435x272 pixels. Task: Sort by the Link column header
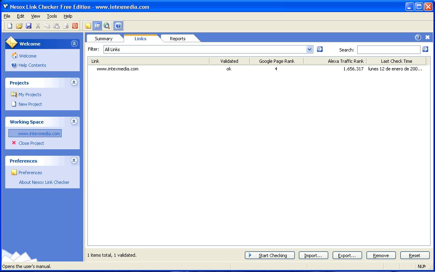(149, 61)
